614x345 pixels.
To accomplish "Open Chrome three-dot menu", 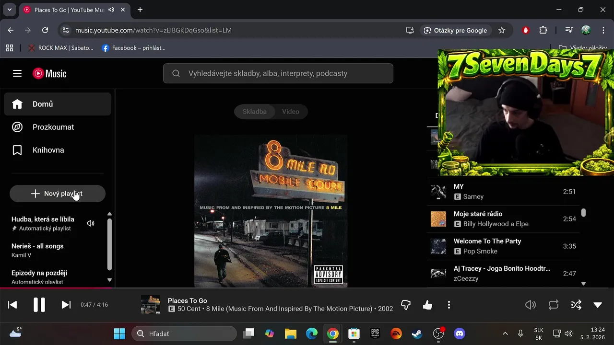I will [x=603, y=30].
